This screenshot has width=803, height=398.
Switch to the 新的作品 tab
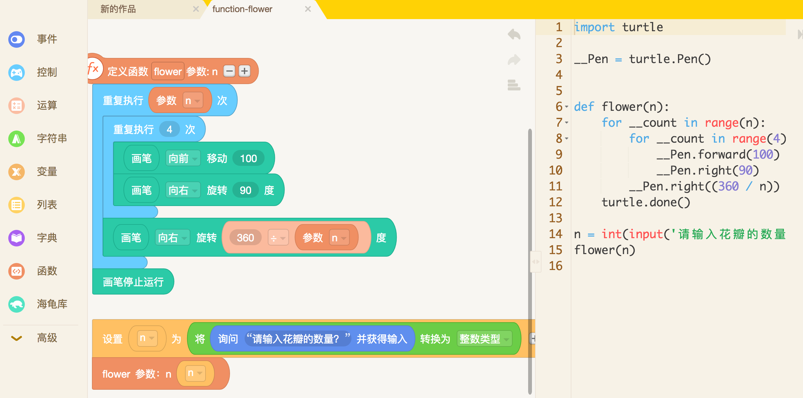tap(118, 9)
